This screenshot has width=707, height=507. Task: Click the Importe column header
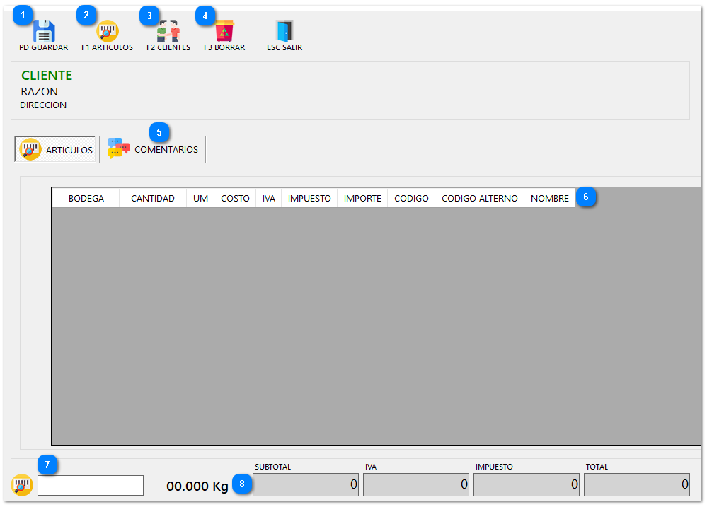click(362, 199)
